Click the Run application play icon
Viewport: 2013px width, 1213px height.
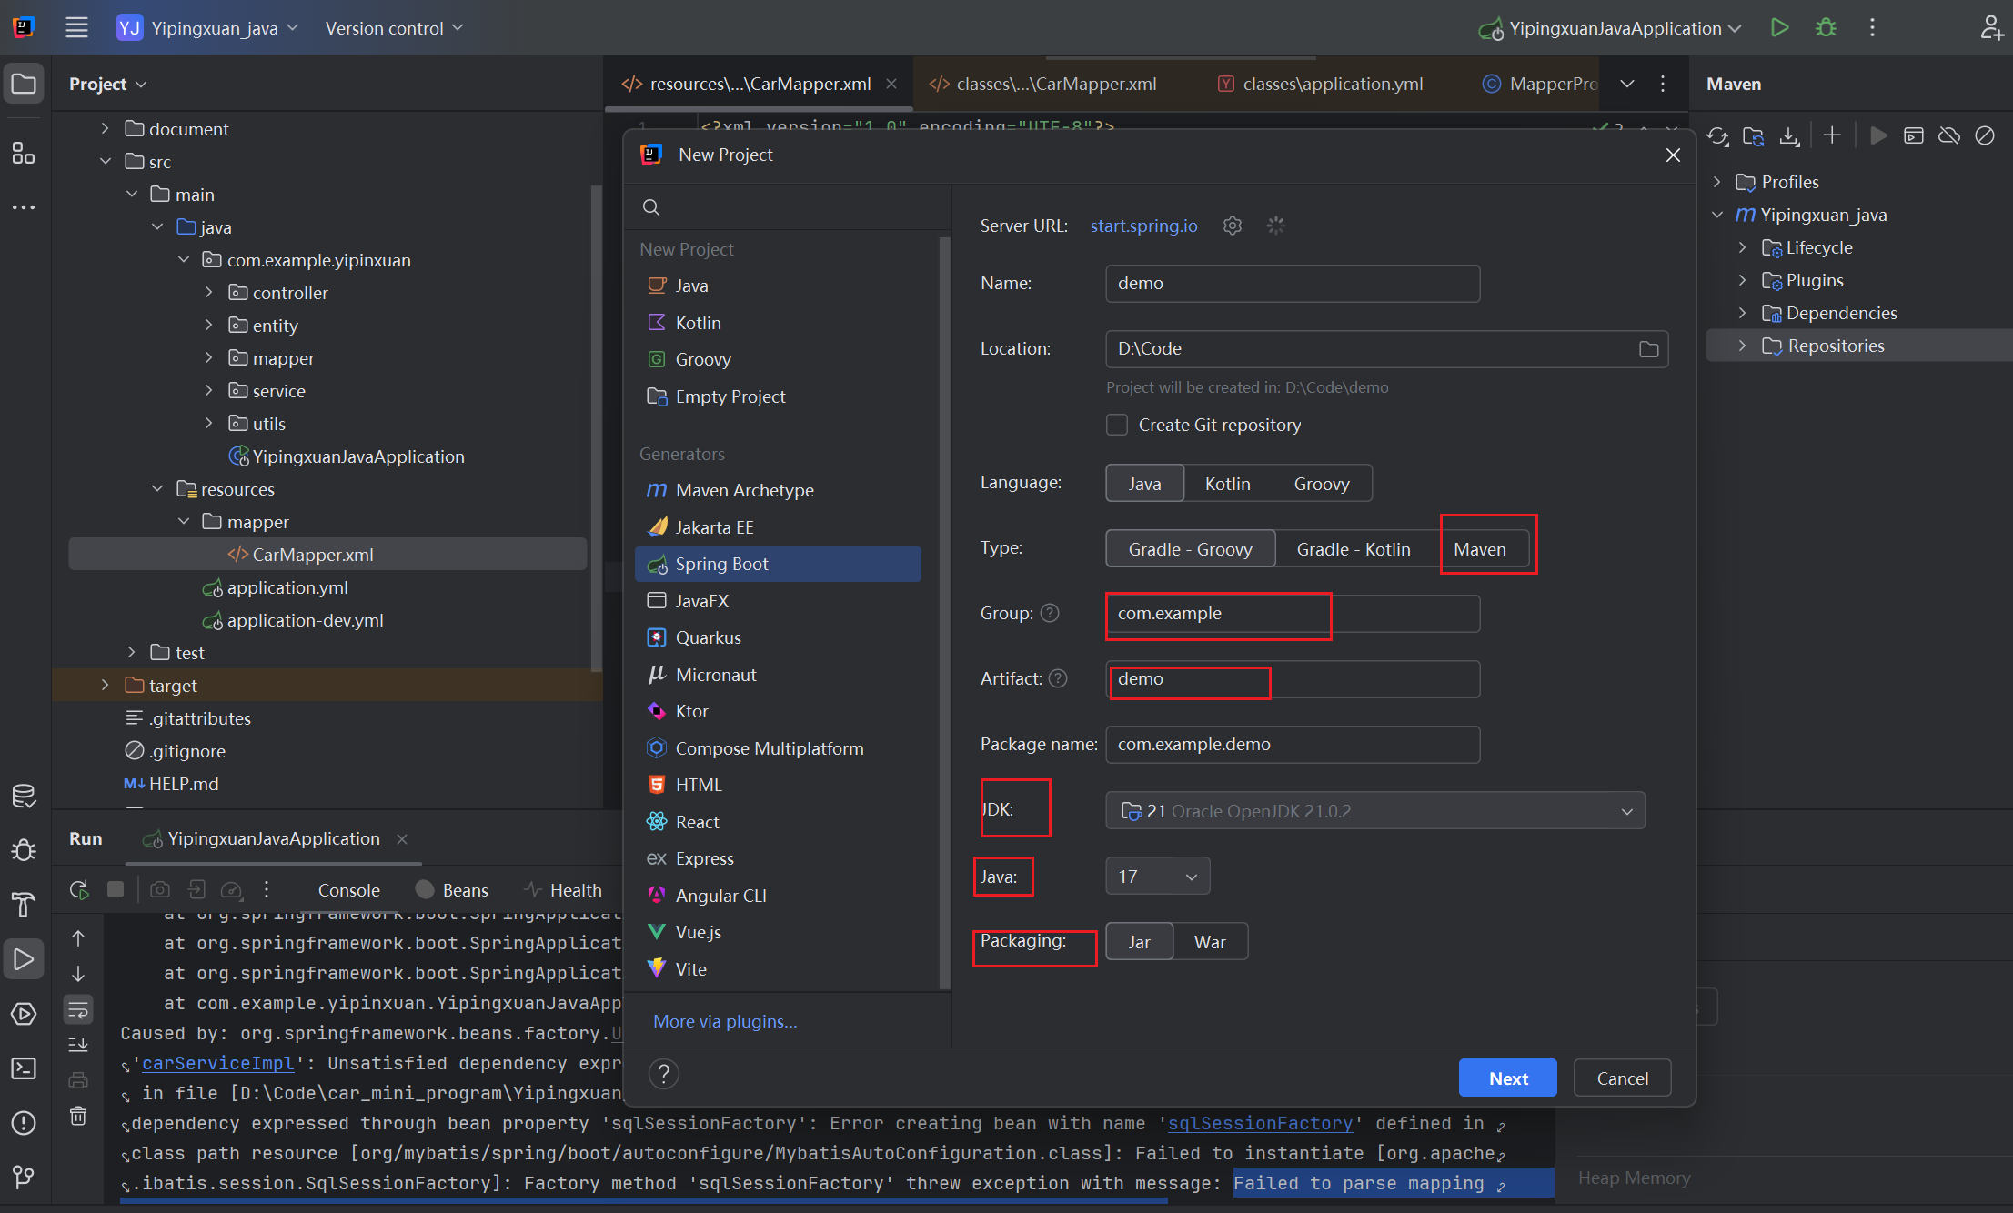(x=1779, y=28)
